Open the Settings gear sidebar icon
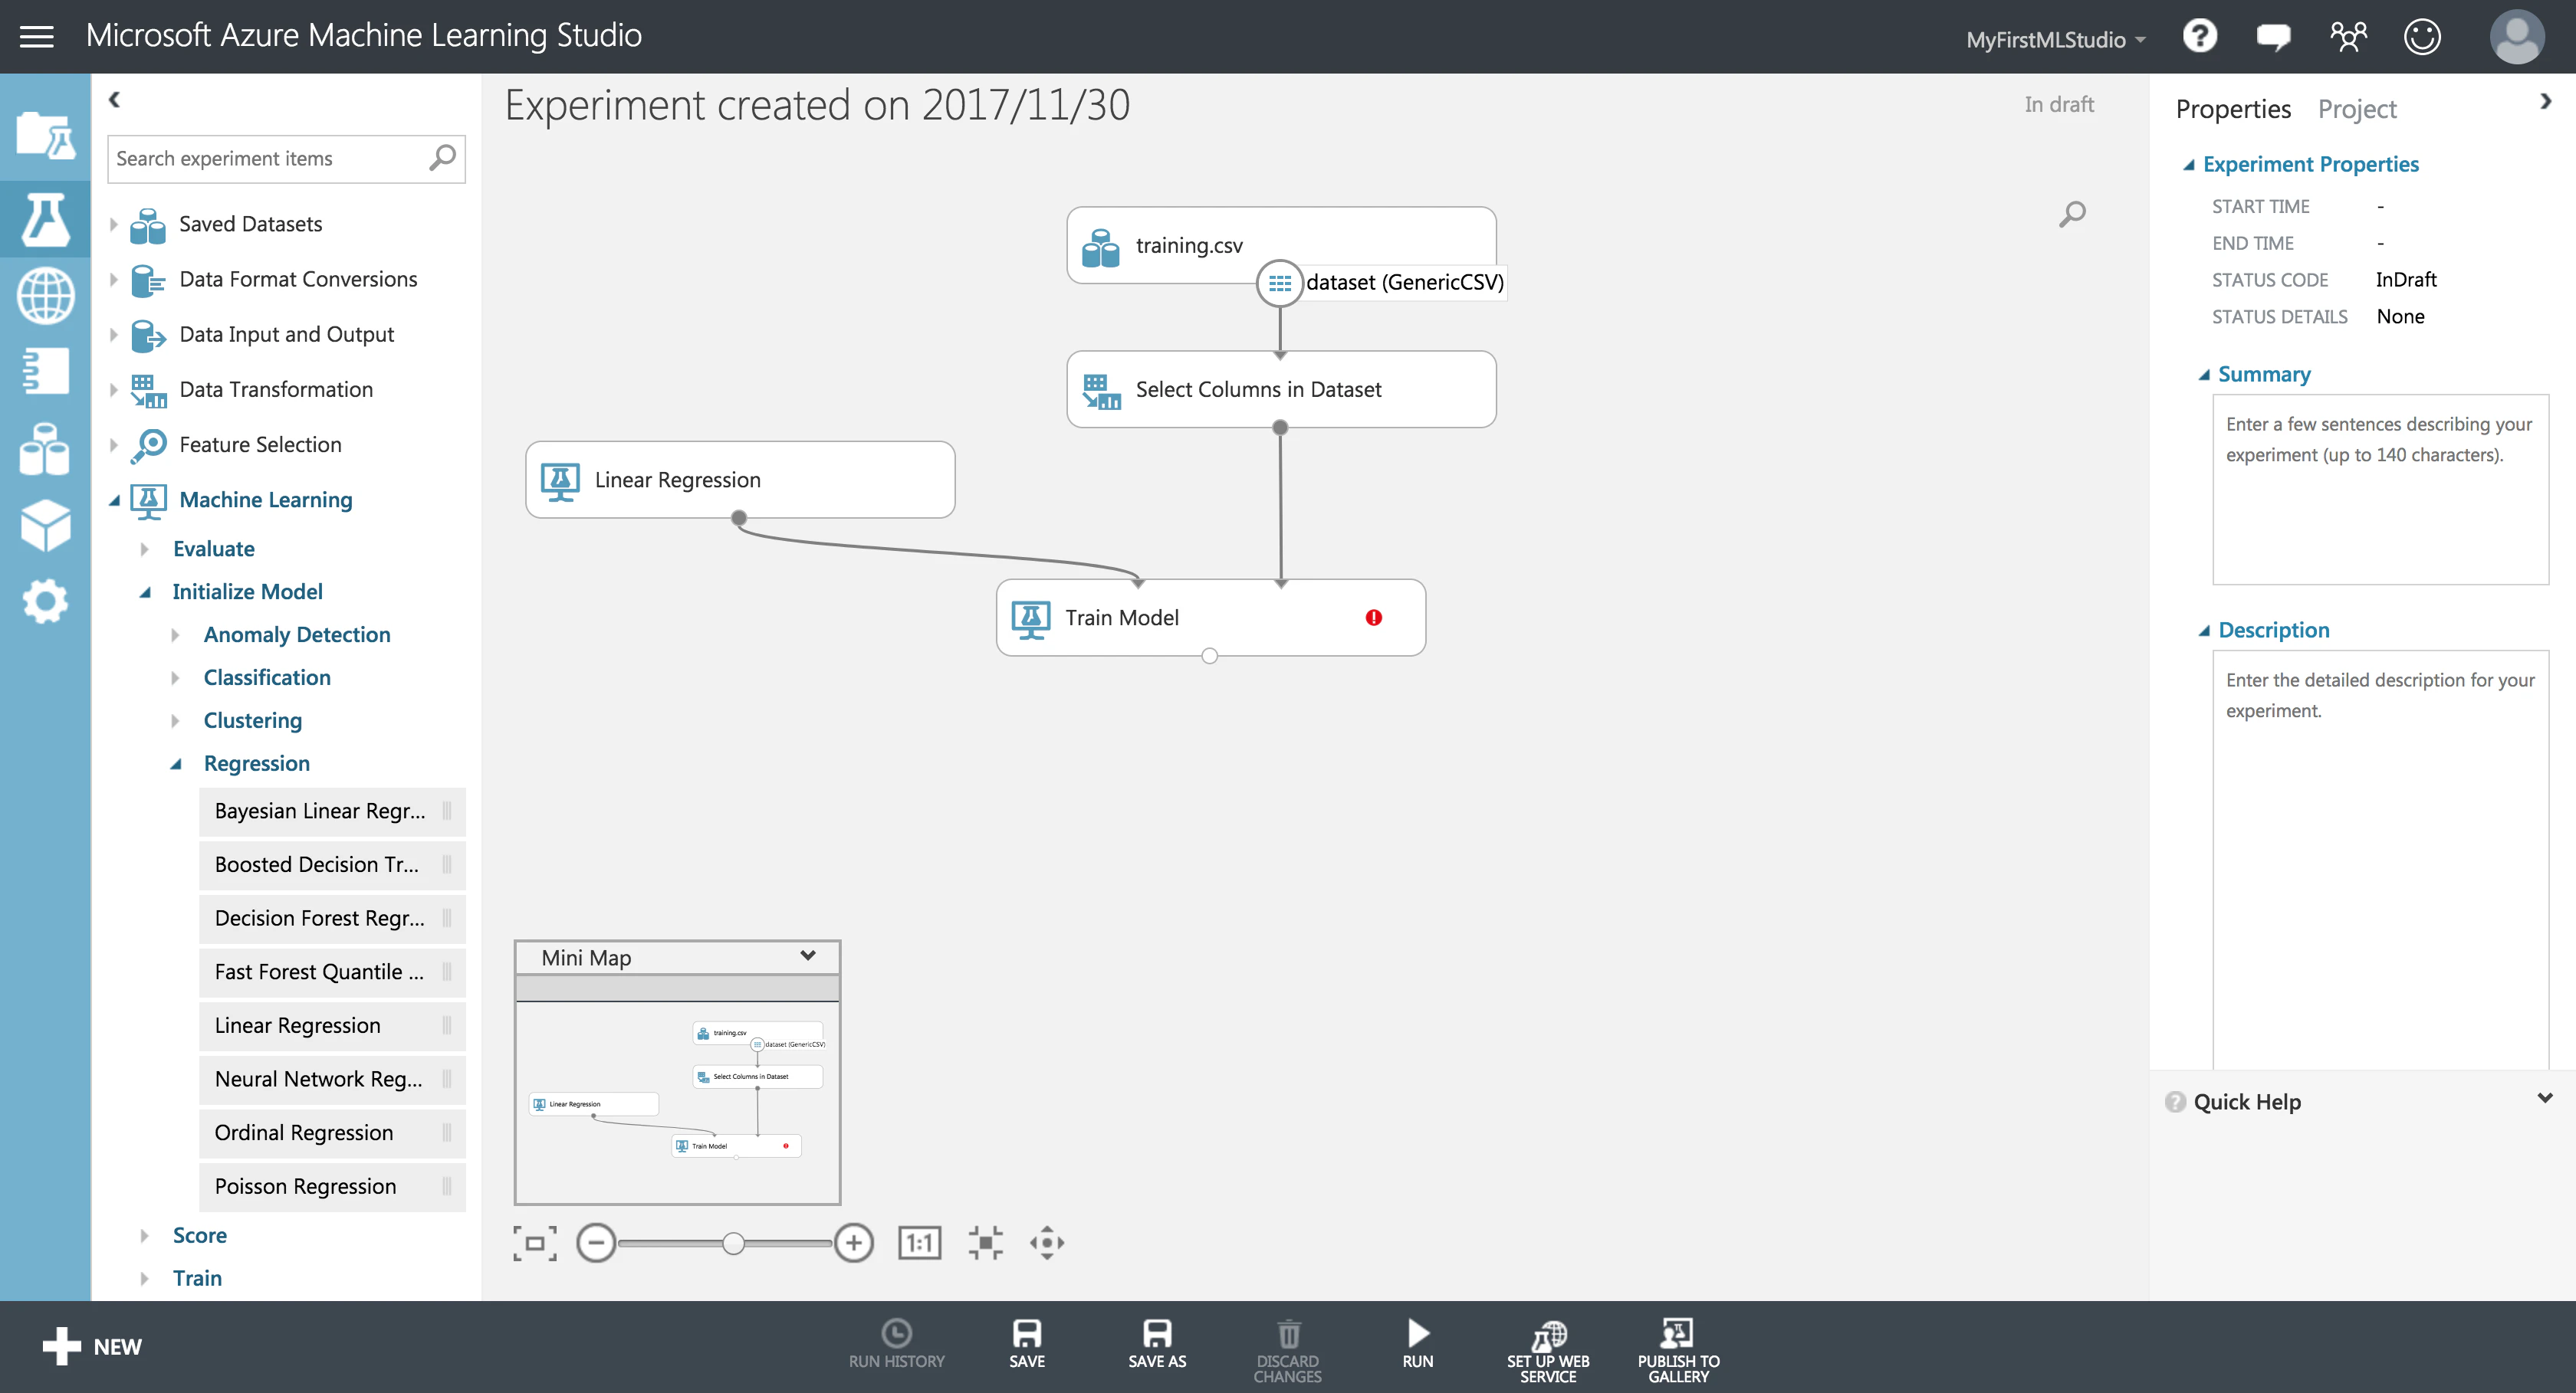 pyautogui.click(x=45, y=601)
